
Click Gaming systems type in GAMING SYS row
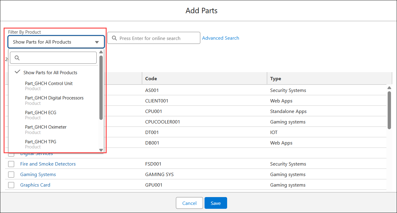click(288, 174)
